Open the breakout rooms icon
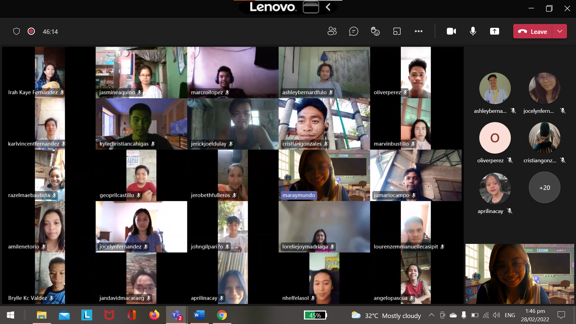The image size is (576, 324). click(x=397, y=31)
